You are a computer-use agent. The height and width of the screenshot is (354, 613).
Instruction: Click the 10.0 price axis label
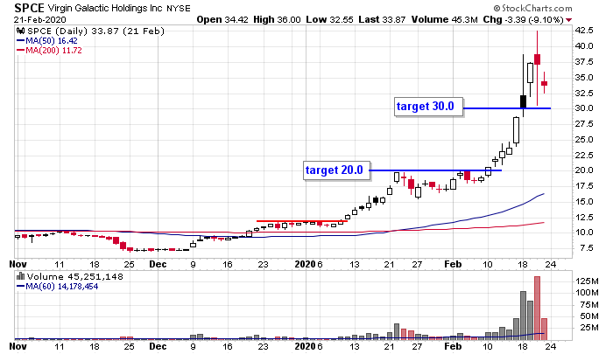click(584, 233)
